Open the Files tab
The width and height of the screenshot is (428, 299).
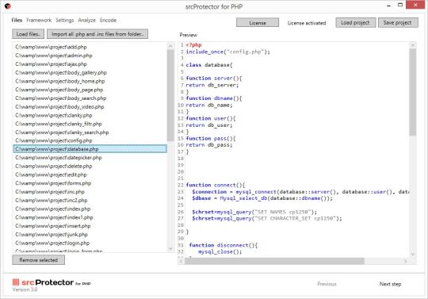click(x=17, y=20)
